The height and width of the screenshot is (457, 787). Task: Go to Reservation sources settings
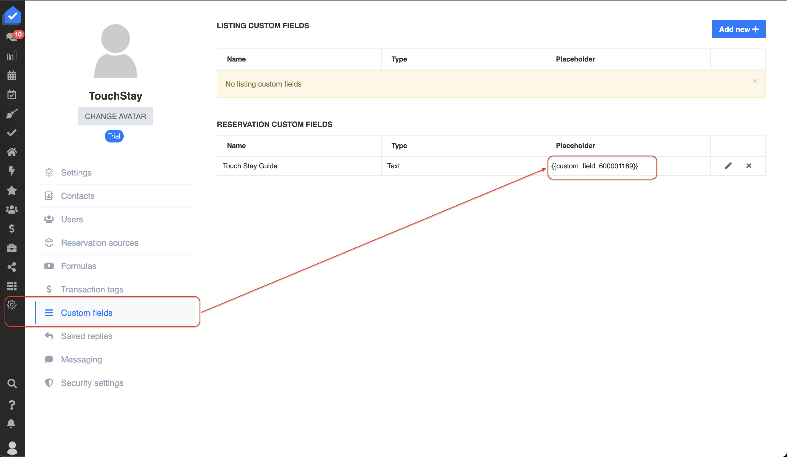pyautogui.click(x=99, y=243)
